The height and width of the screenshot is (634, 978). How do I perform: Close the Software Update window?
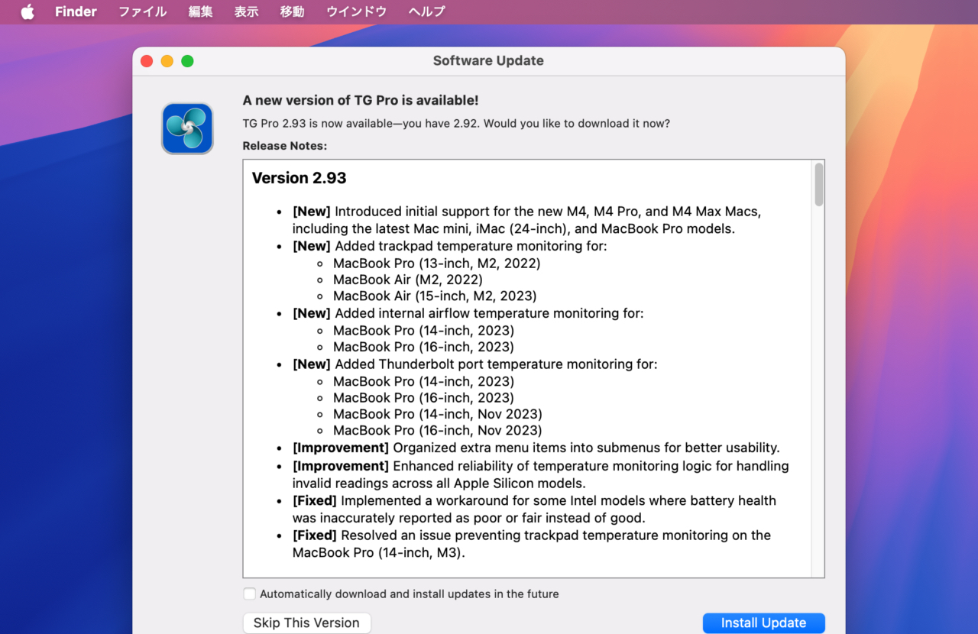(x=147, y=61)
